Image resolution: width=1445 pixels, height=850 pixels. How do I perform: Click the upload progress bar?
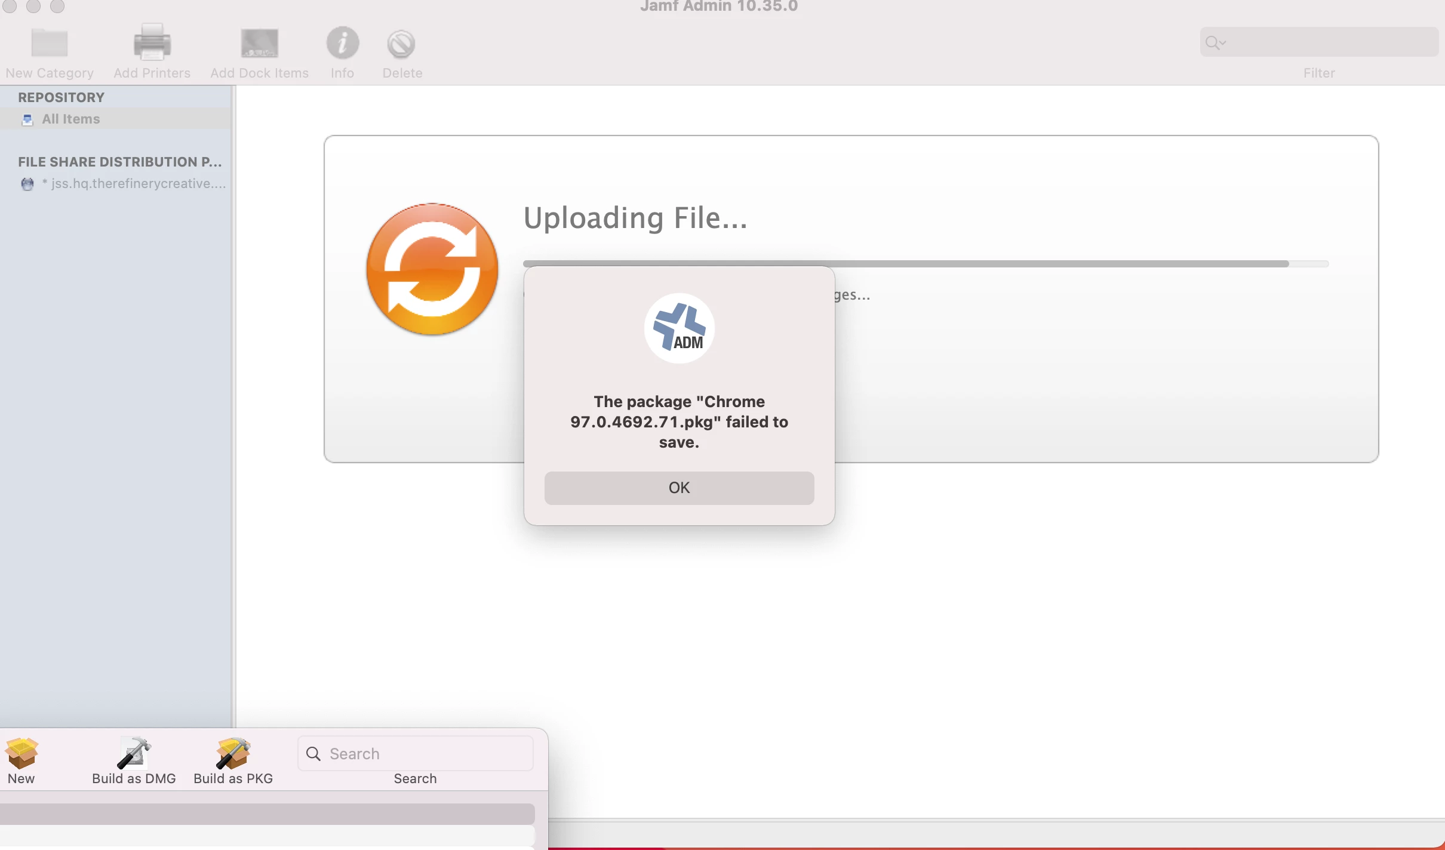[x=926, y=263]
